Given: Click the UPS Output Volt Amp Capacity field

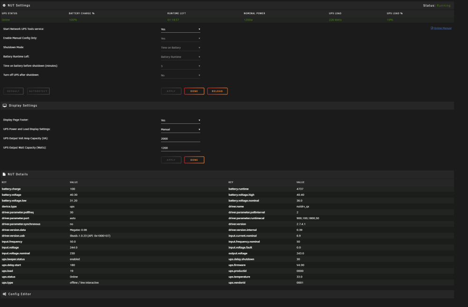Looking at the screenshot, I should click(180, 139).
